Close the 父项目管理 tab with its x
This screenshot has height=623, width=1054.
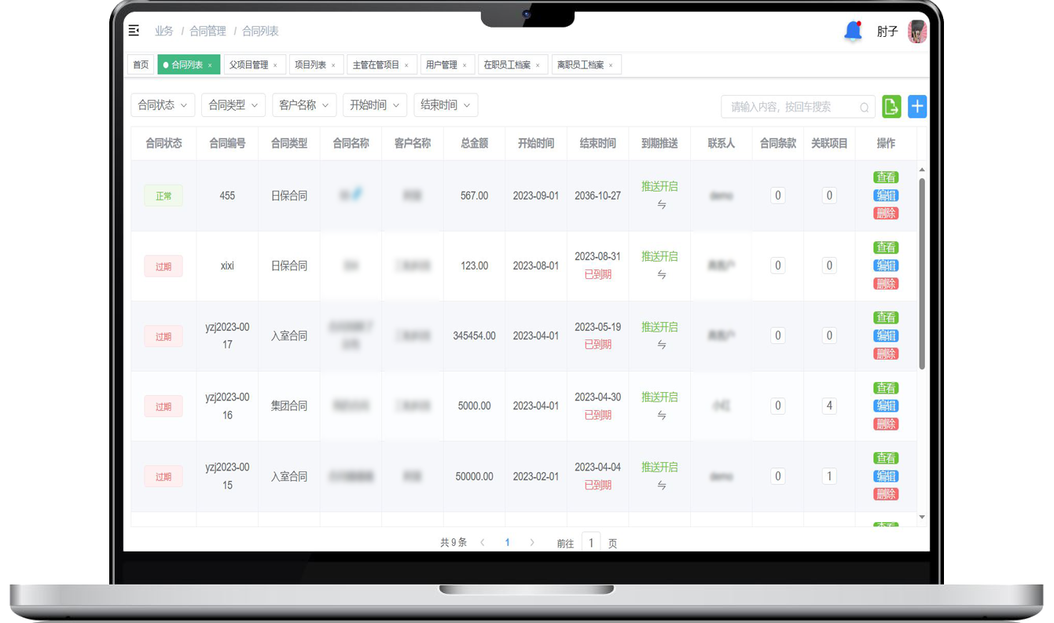tap(275, 65)
